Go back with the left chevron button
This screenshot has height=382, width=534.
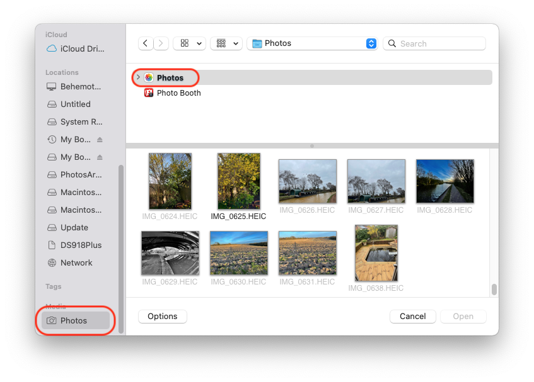[146, 43]
